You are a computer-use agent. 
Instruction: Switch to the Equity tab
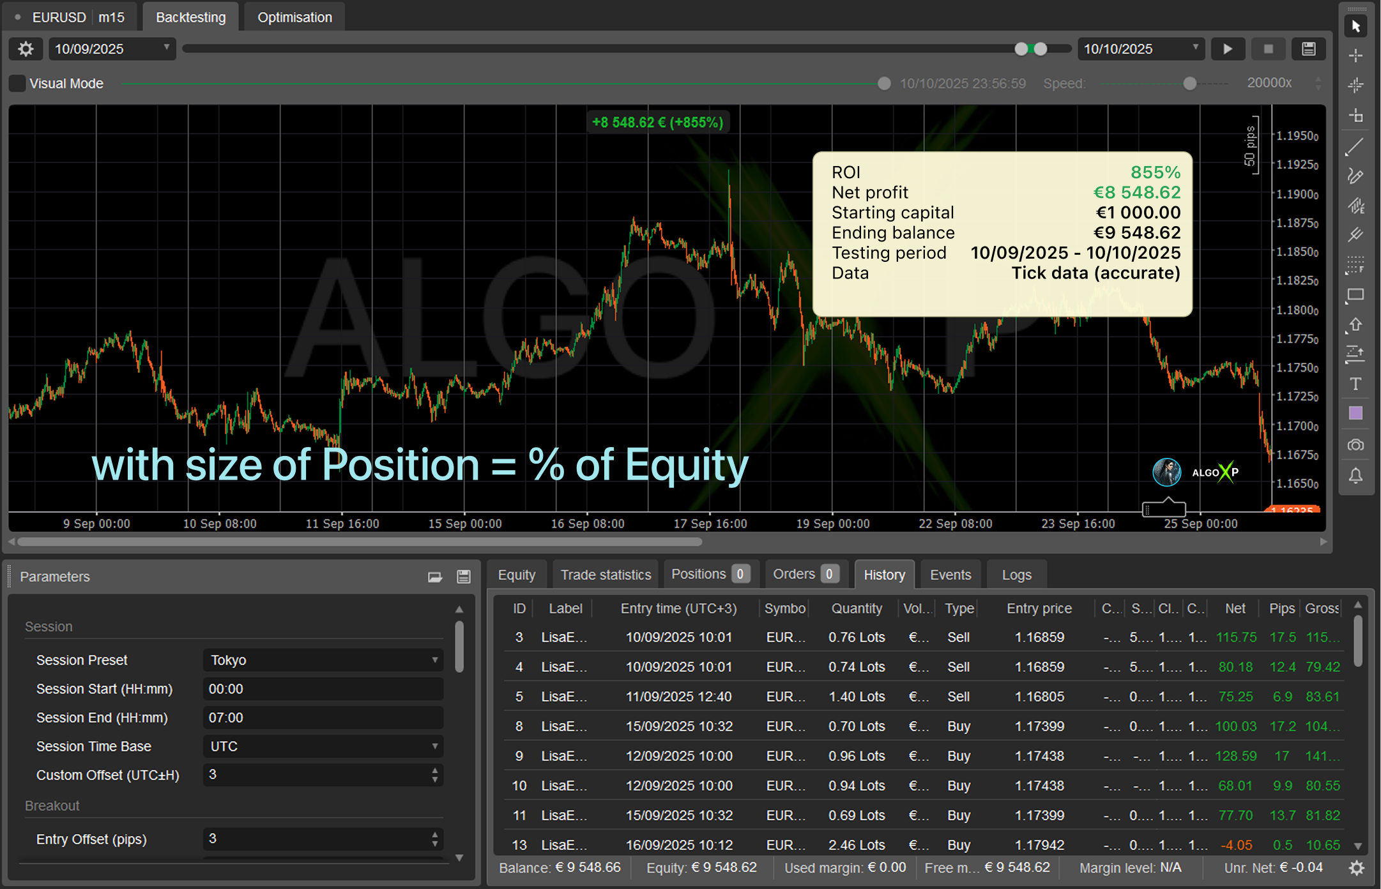516,575
